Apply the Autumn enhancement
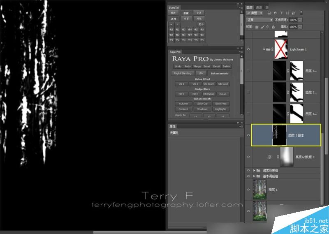Viewport: 329px width, 234px height. pyautogui.click(x=183, y=104)
